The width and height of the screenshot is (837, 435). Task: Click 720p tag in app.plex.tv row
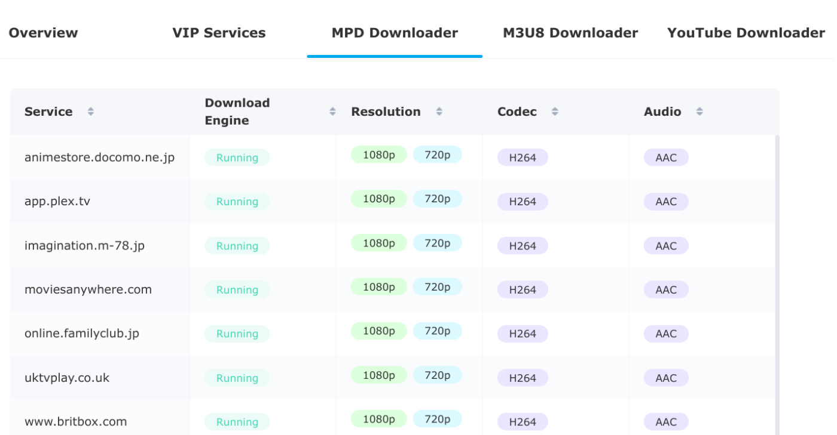438,199
